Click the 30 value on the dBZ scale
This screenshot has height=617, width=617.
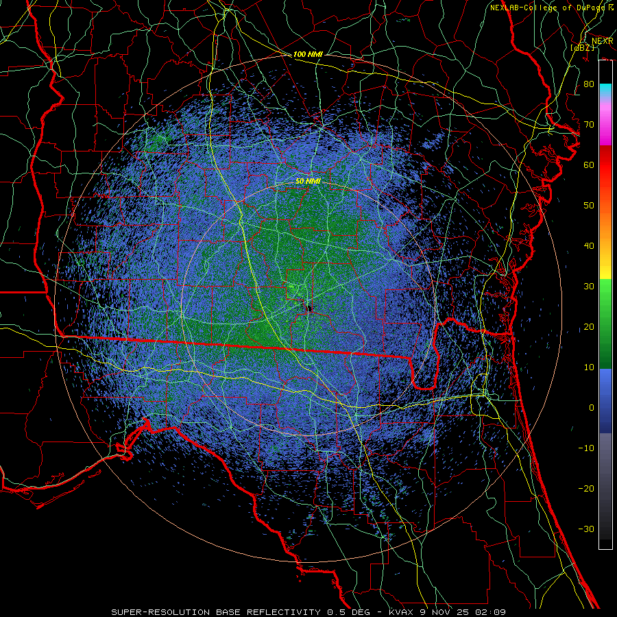[589, 286]
